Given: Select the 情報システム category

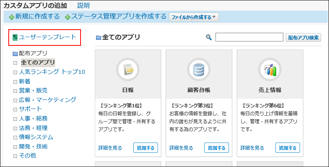Looking at the screenshot, I should coord(36,137).
